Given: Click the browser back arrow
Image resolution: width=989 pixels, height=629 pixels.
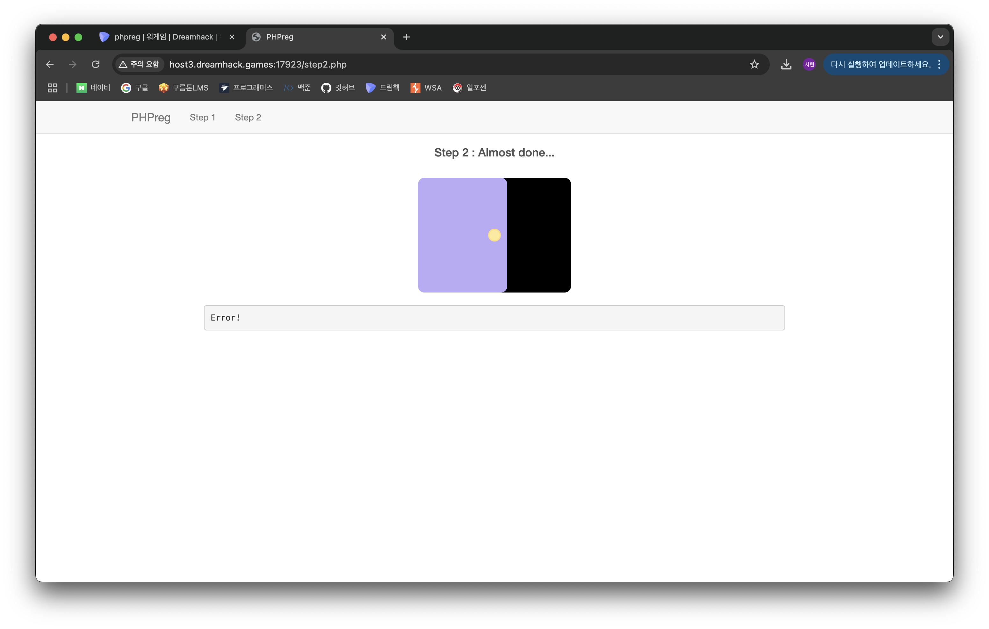Looking at the screenshot, I should click(x=50, y=64).
